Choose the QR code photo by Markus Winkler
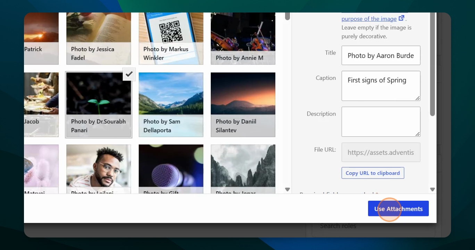 (x=171, y=38)
